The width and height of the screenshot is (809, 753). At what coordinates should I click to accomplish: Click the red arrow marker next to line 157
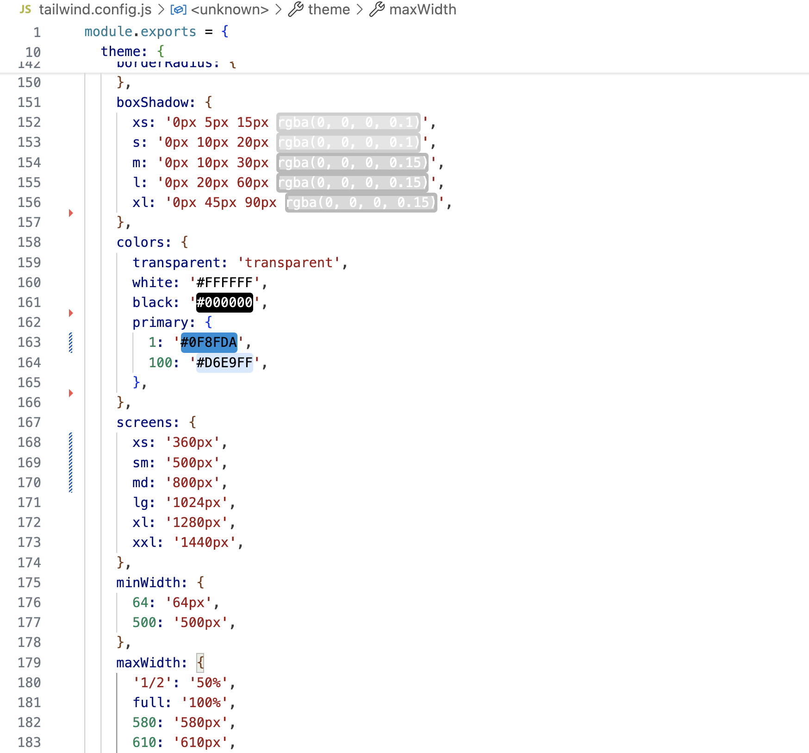point(70,213)
